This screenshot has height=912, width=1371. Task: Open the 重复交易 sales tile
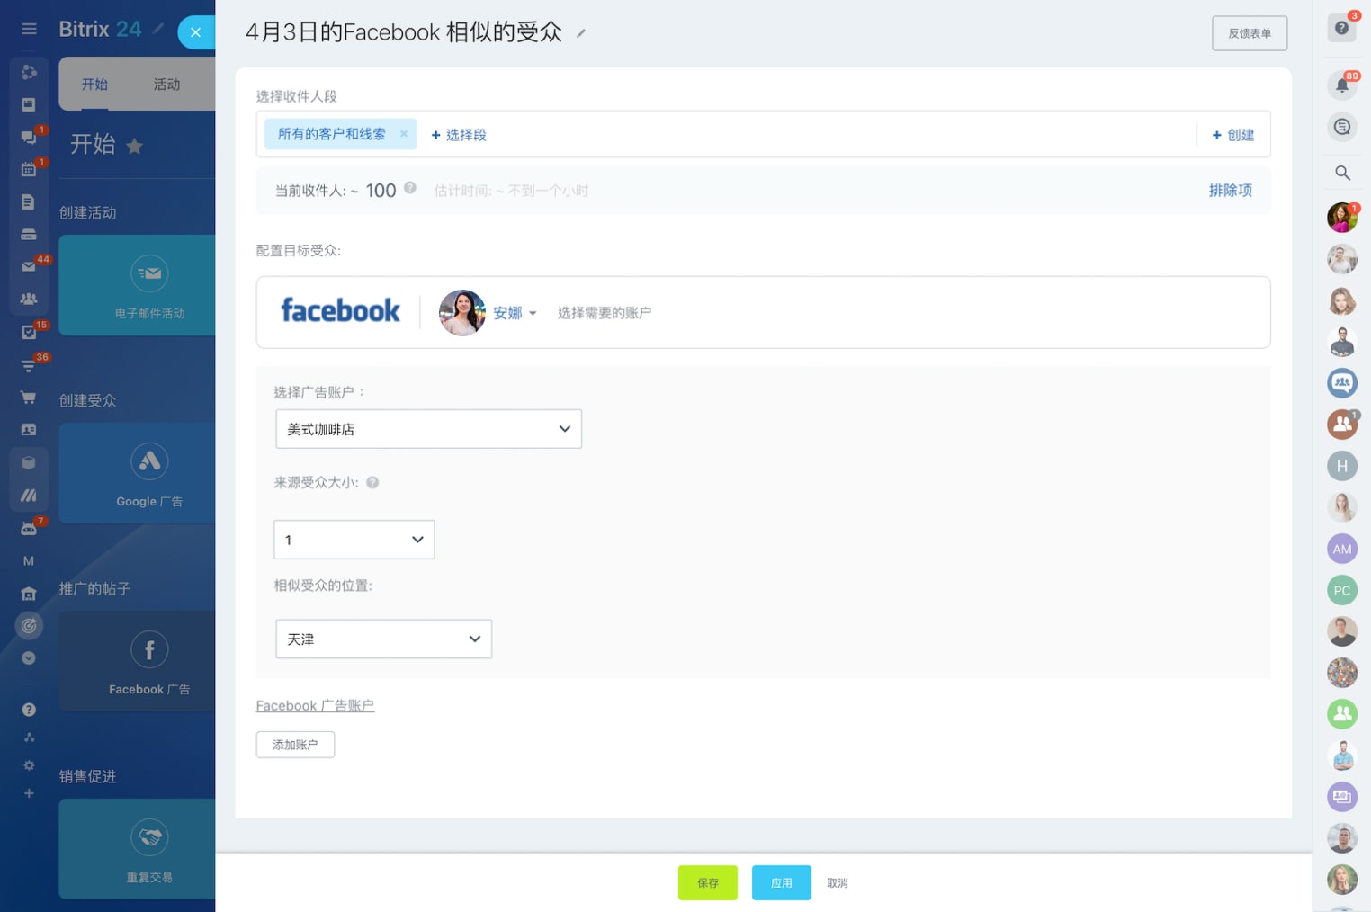coord(138,849)
